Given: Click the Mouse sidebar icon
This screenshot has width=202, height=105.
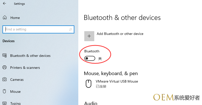Looking at the screenshot, I should 4,92.
